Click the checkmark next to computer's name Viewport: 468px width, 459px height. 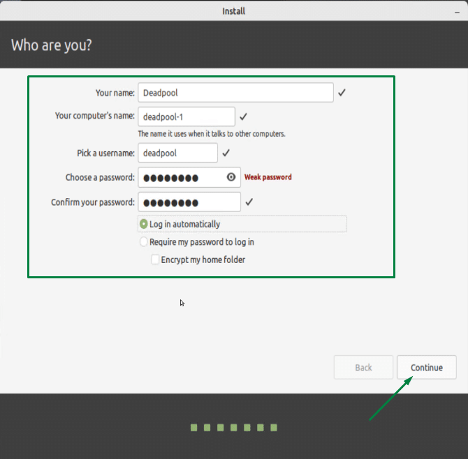click(x=243, y=116)
